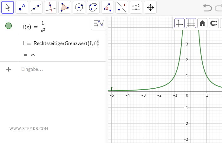Pick the Reflect about line tool
This screenshot has height=143, width=222.
pyautogui.click(x=122, y=7)
